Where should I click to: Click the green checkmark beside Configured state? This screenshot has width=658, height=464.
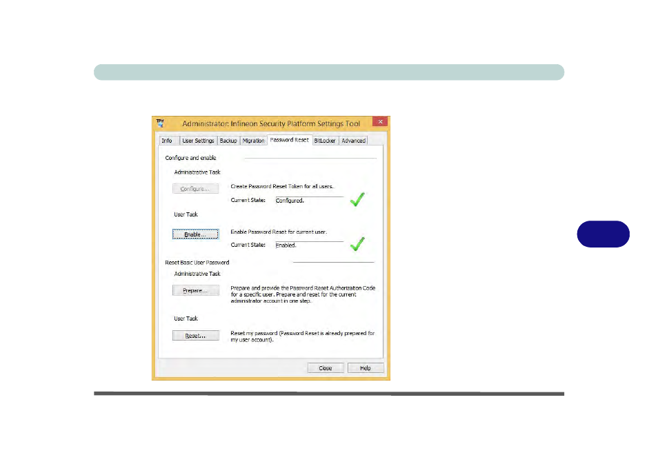click(x=357, y=199)
